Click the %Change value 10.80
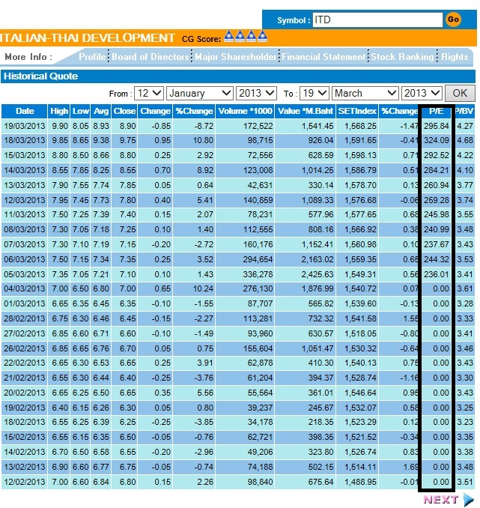The image size is (480, 508). [x=204, y=141]
